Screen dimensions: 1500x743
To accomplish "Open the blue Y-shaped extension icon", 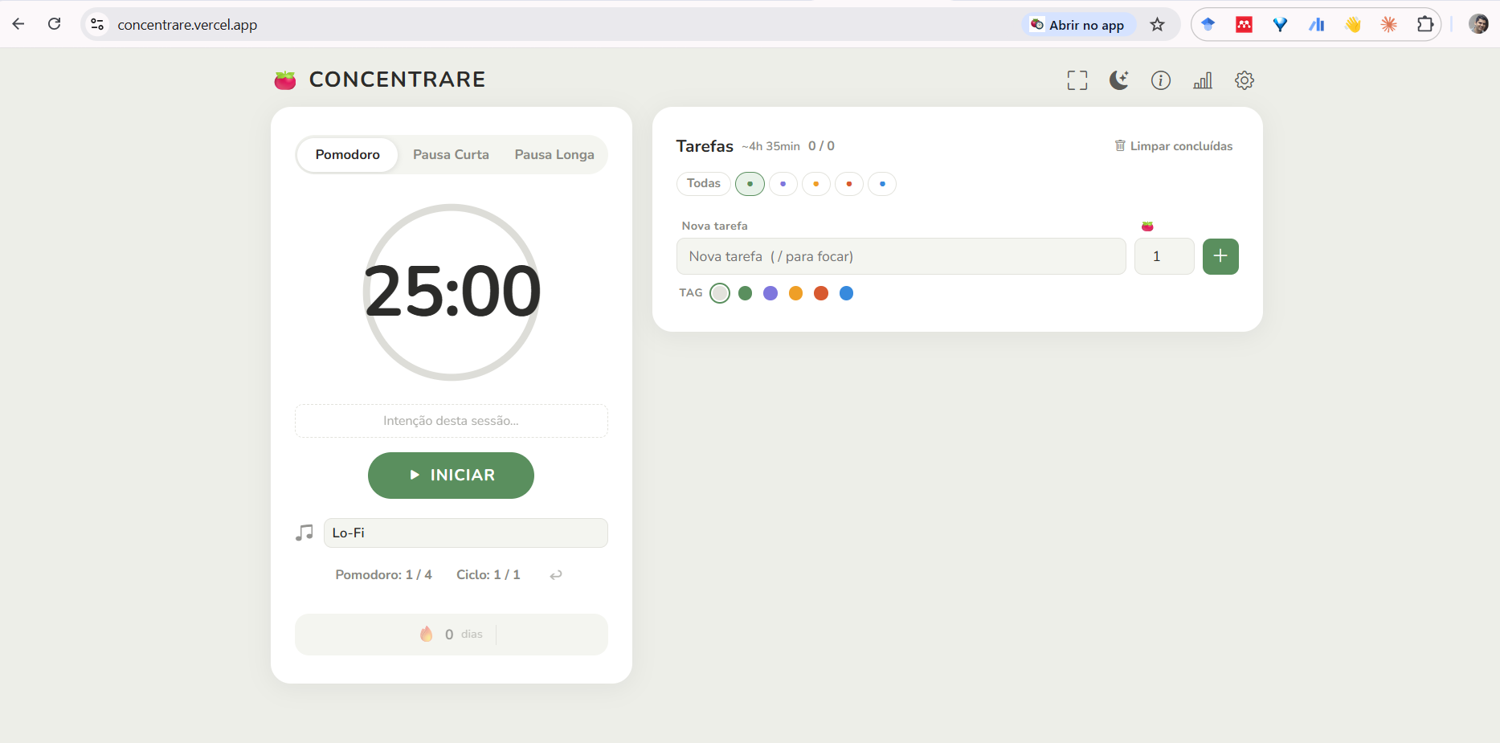I will coord(1280,25).
